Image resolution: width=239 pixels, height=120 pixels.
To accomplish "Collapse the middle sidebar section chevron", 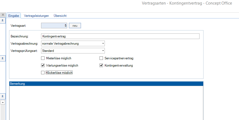I will point(3,58).
